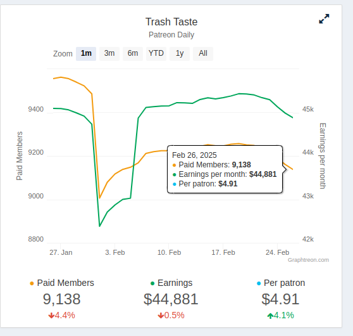Open the Graphtreon.com credit link

tap(308, 260)
